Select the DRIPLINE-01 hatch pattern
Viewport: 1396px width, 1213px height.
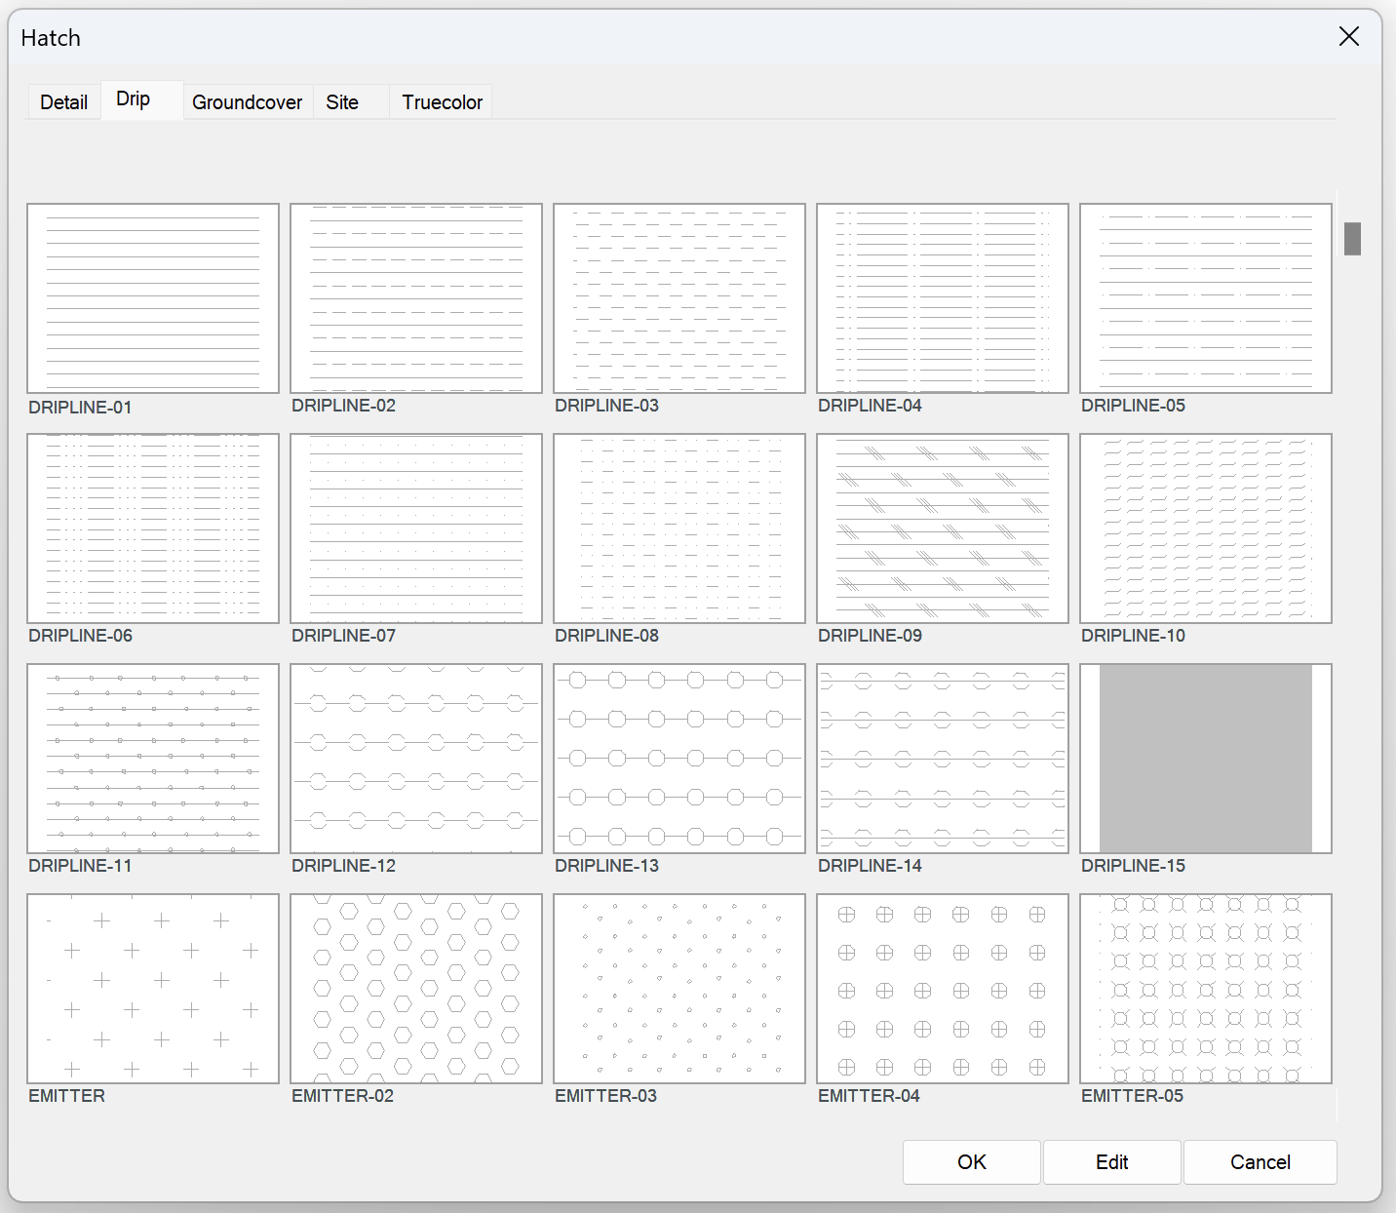click(x=153, y=298)
